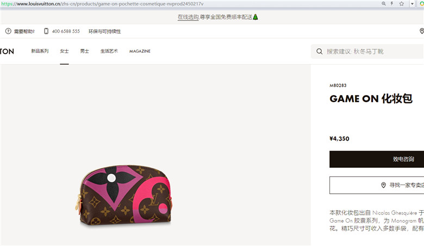Bookmark page with the star icon
424x246 pixels.
[402, 3]
